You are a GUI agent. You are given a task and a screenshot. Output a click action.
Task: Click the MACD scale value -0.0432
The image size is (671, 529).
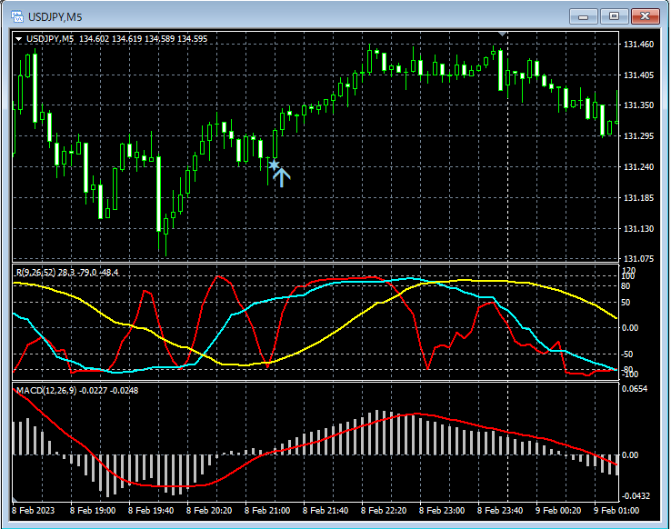click(x=636, y=496)
